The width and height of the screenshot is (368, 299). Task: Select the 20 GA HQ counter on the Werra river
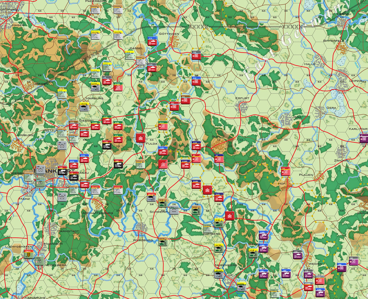pos(196,80)
